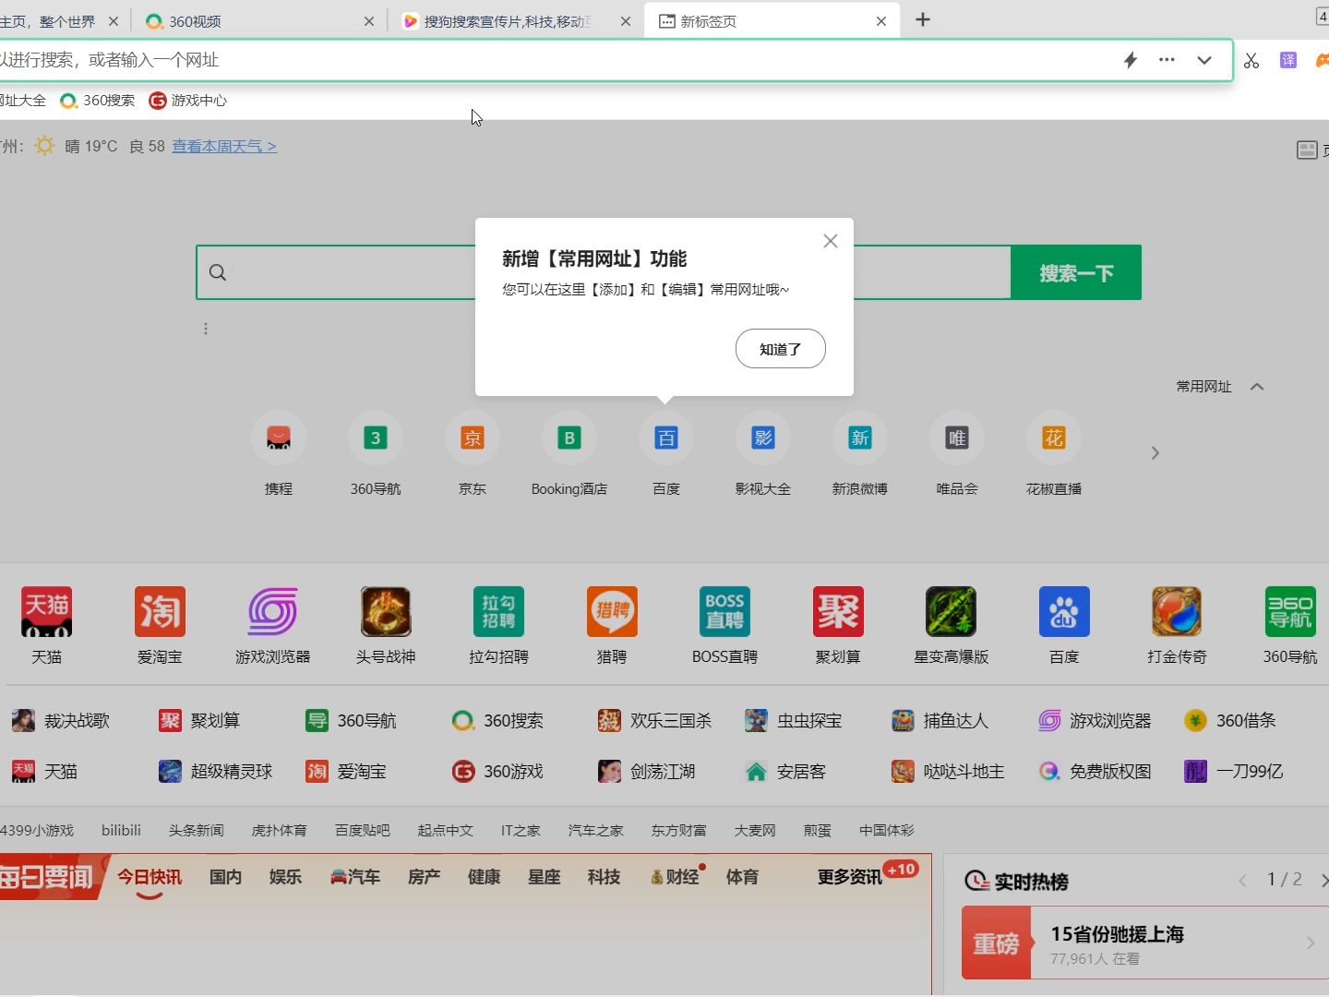
Task: Open 超级精灵球 link
Action: click(216, 772)
